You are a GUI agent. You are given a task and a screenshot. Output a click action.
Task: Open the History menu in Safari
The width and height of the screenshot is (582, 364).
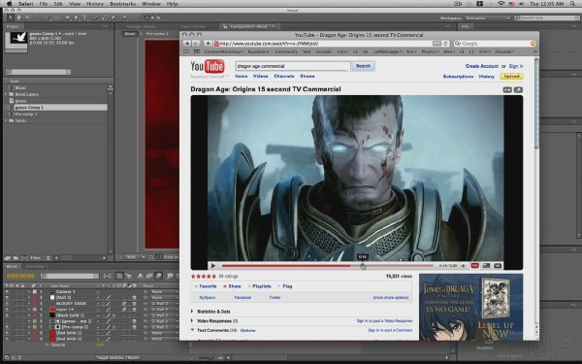pos(95,4)
